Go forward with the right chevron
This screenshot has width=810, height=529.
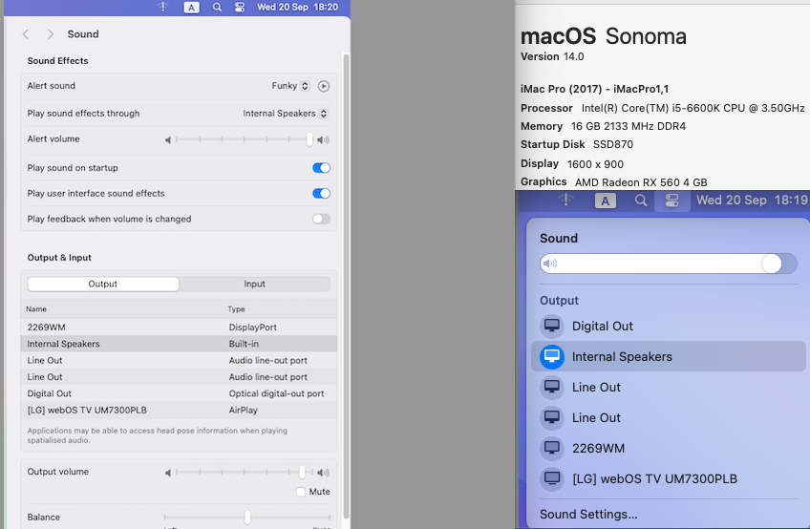(50, 34)
